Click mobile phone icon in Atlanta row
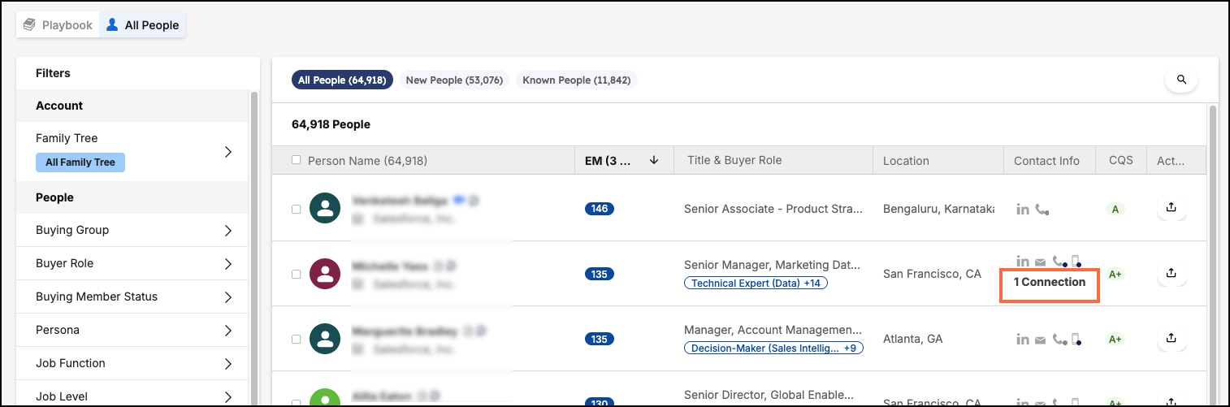Screen dimensions: 1230x407 click(x=1076, y=340)
